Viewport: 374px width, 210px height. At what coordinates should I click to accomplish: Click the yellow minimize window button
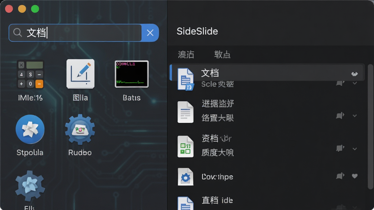click(x=22, y=9)
